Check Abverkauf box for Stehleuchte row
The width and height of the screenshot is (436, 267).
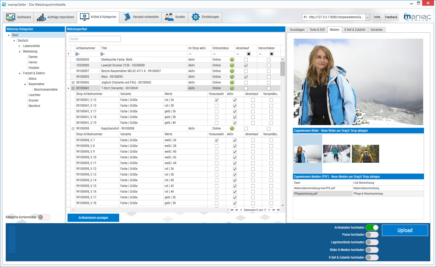246,60
